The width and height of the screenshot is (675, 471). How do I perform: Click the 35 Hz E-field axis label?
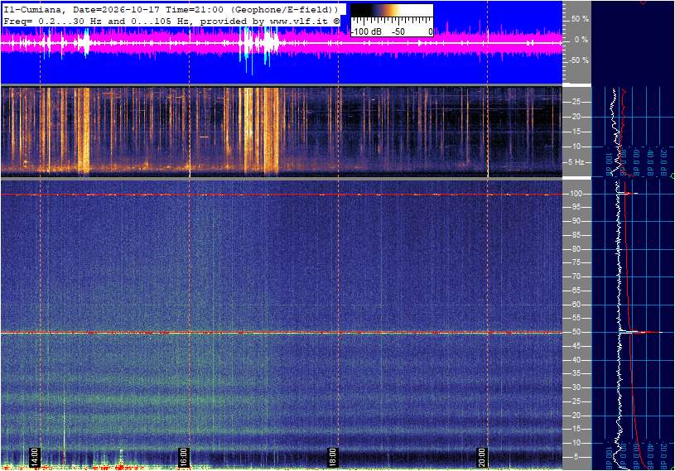click(576, 374)
